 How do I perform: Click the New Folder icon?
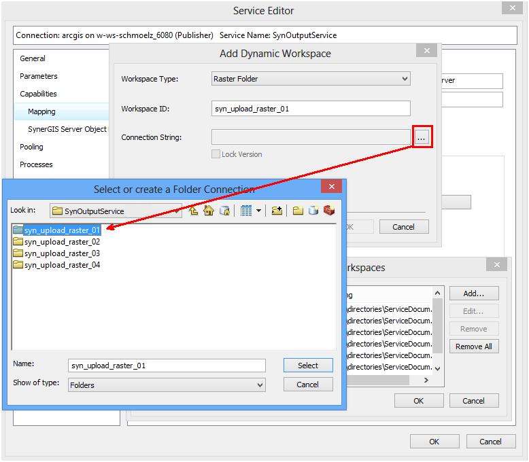(298, 211)
